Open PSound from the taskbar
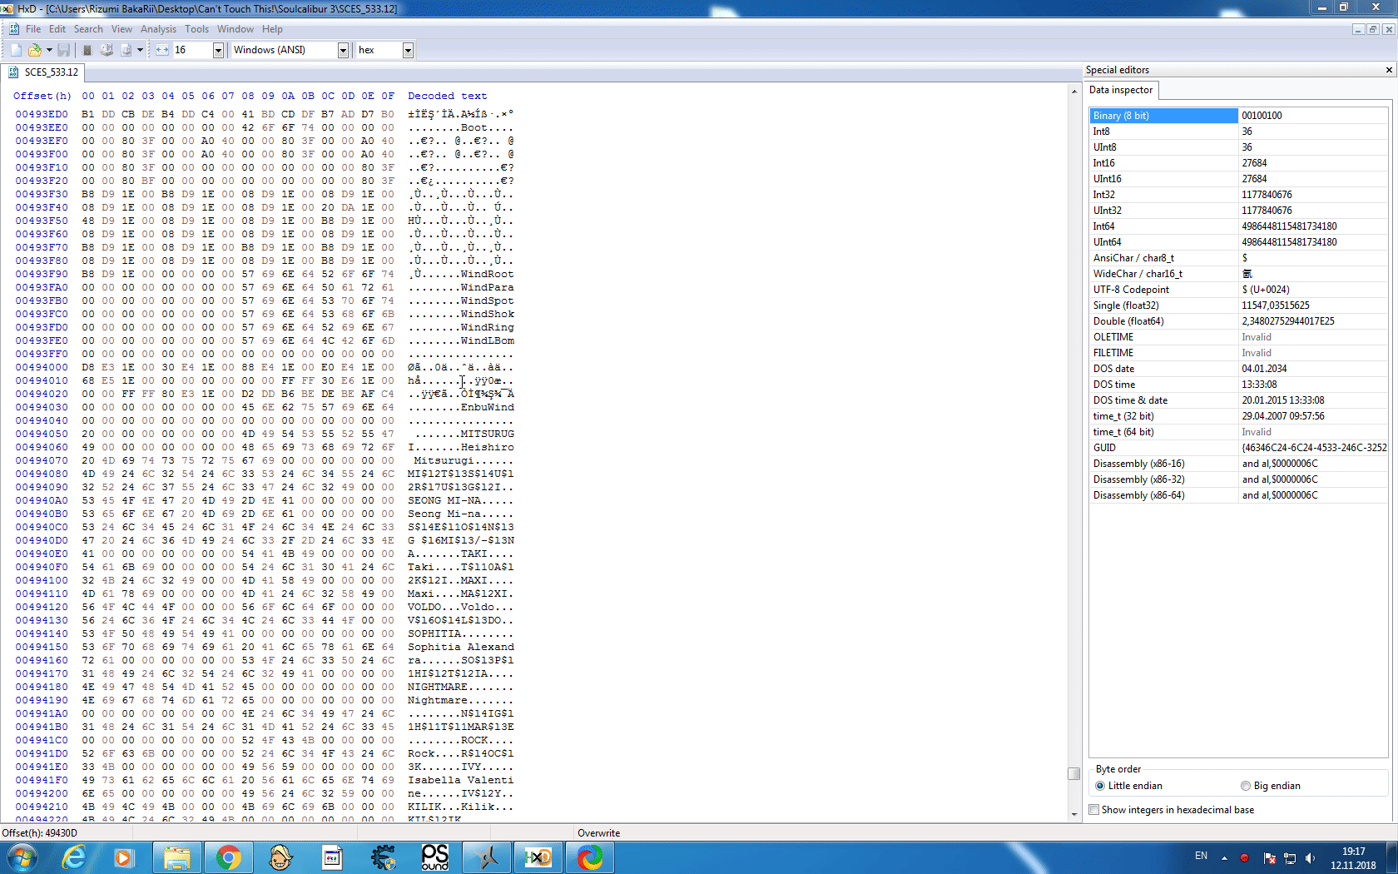The width and height of the screenshot is (1398, 874). pos(434,857)
